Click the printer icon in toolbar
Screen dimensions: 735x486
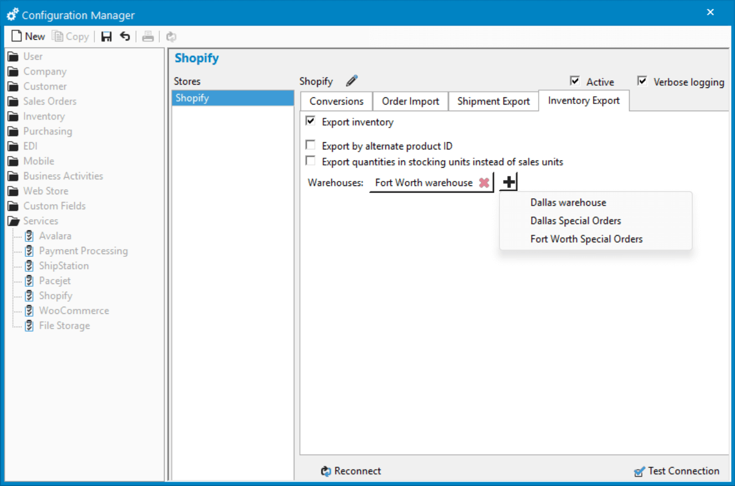coord(147,37)
